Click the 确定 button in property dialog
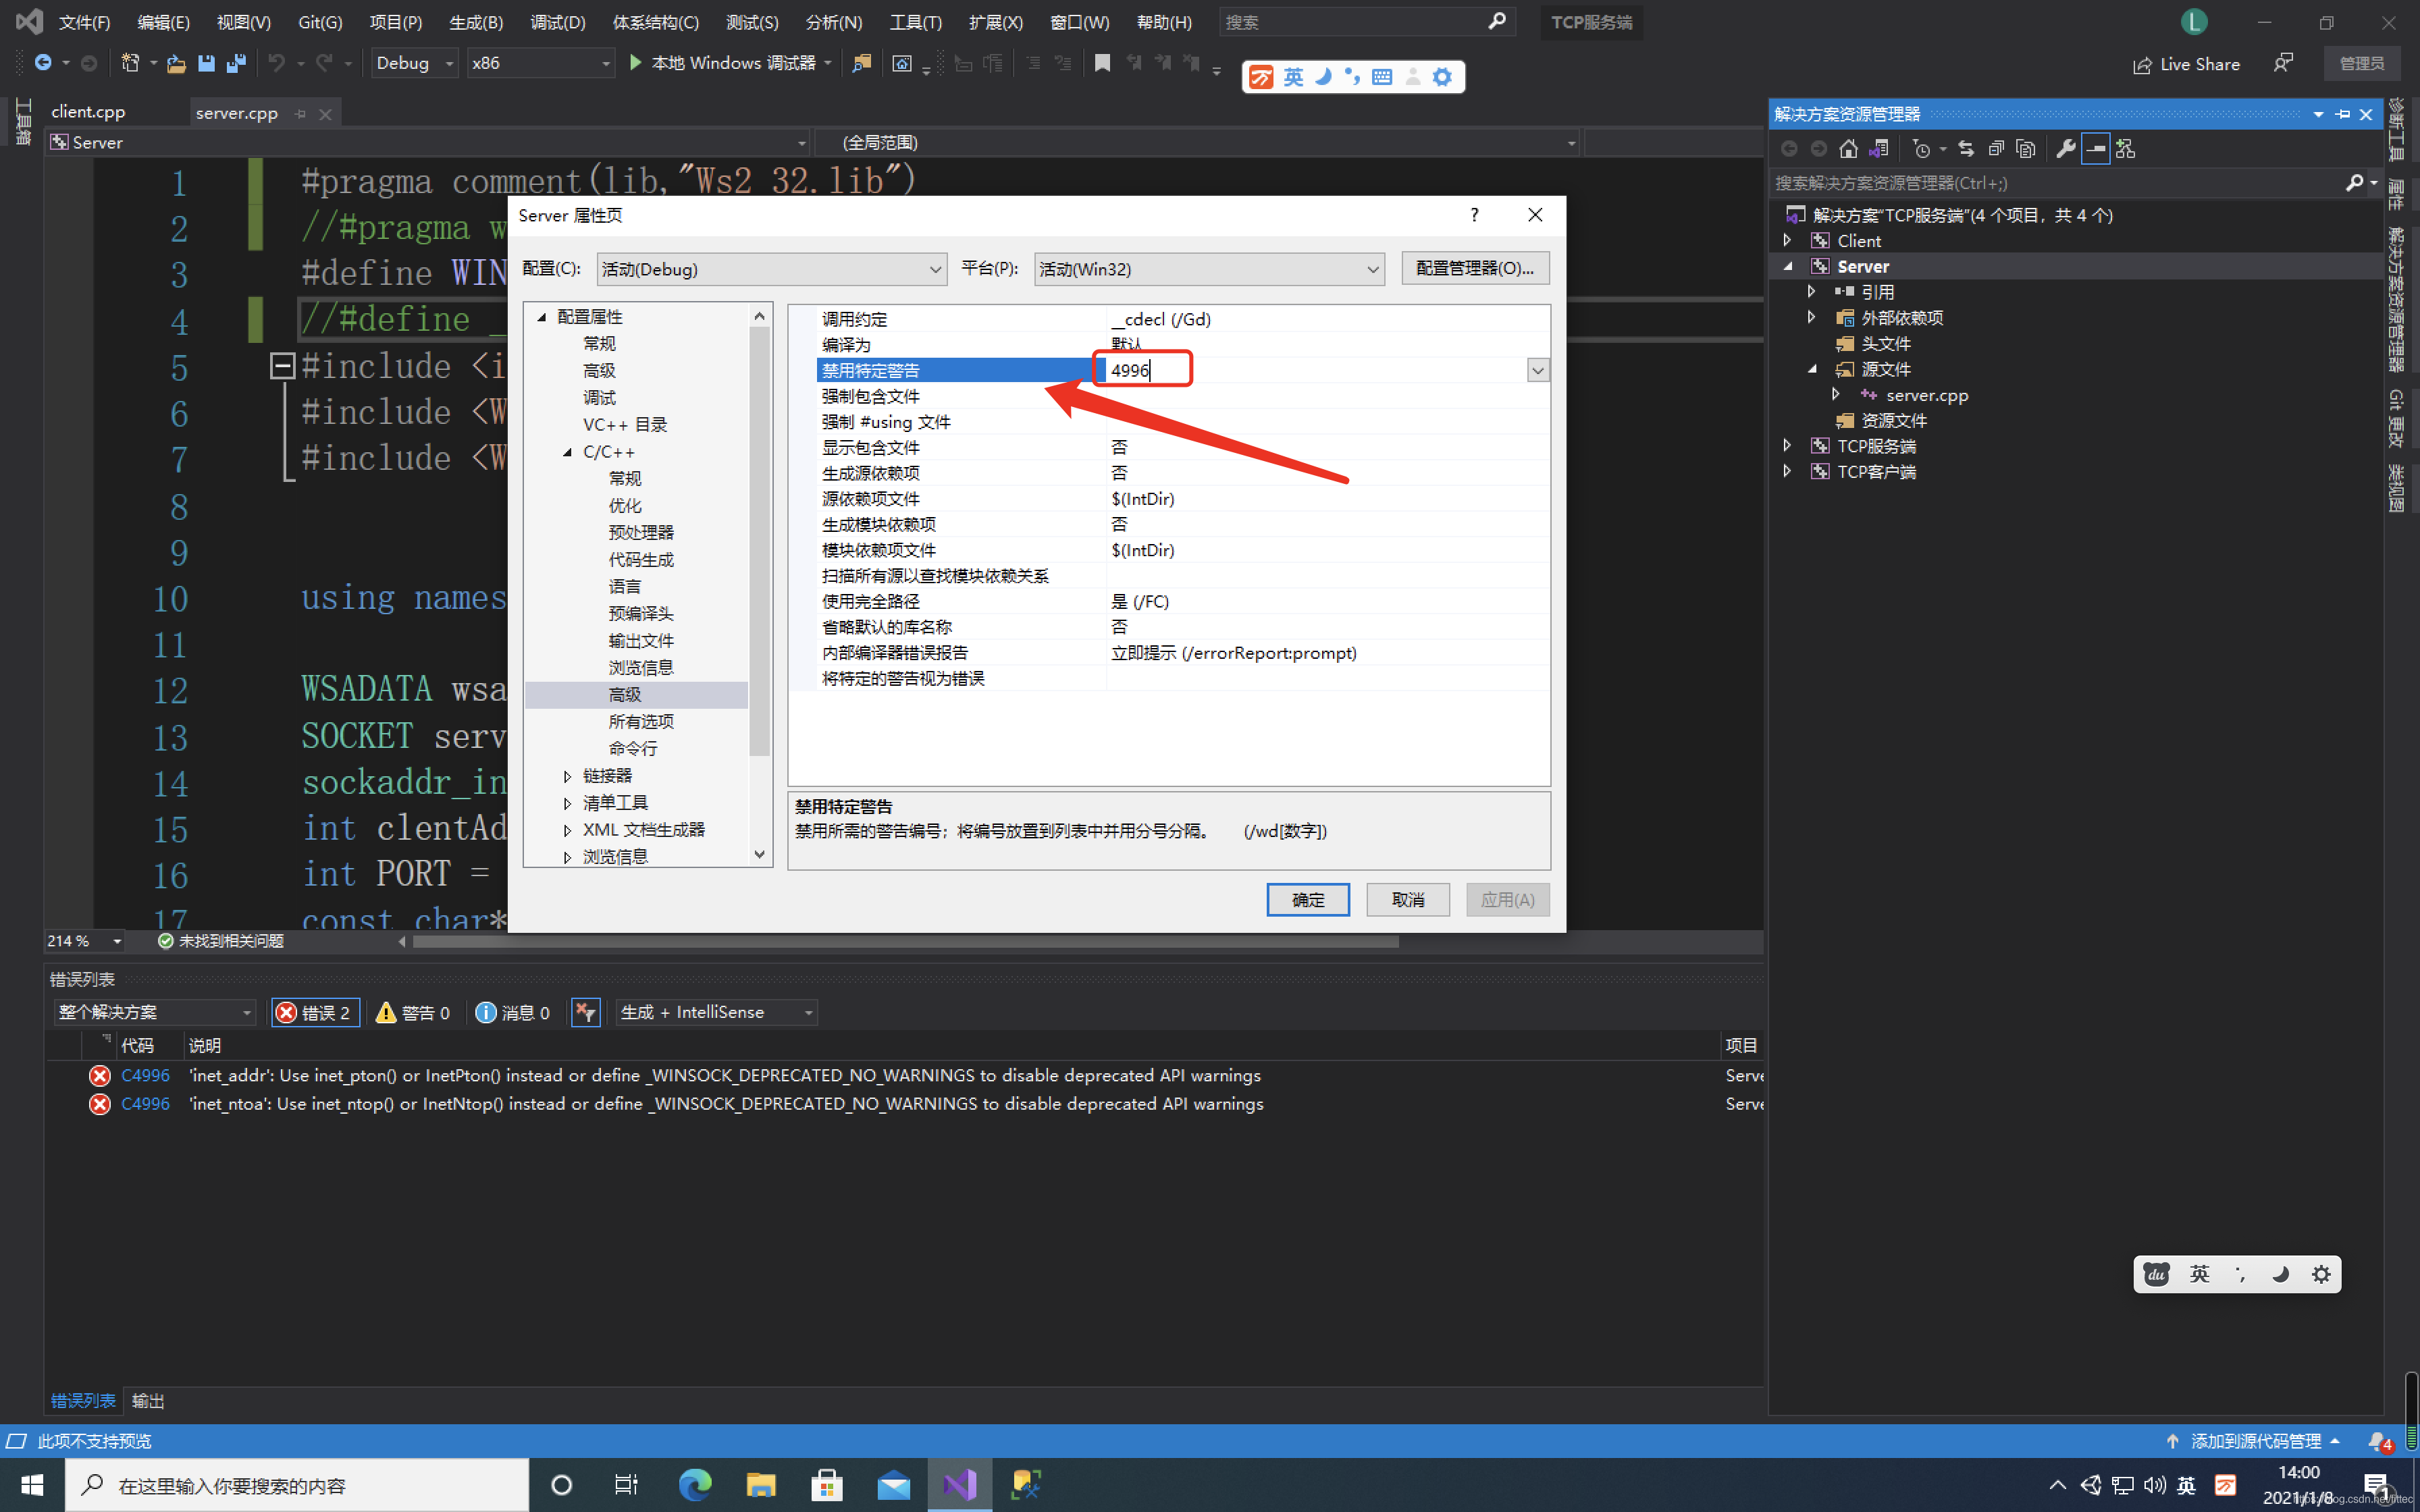Viewport: 2420px width, 1512px height. [x=1308, y=900]
